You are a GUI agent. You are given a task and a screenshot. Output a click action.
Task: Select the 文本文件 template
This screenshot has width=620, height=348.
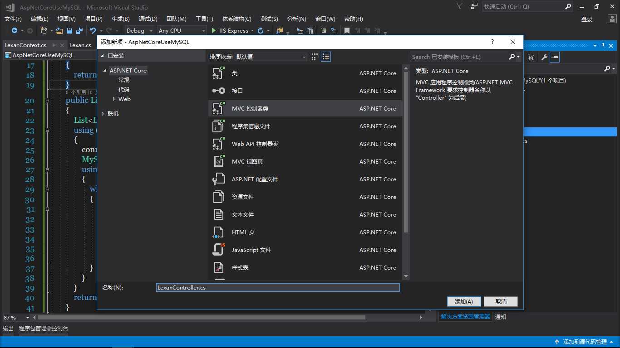point(305,215)
